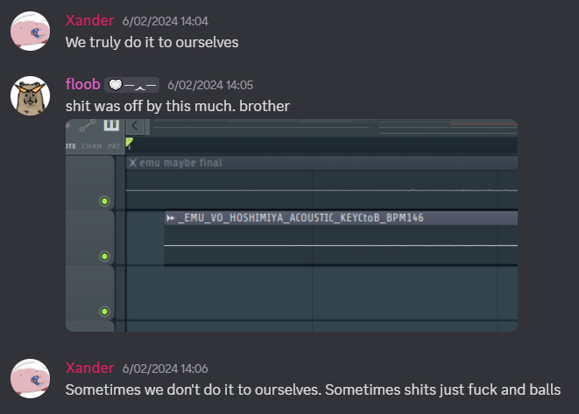Image resolution: width=579 pixels, height=414 pixels.
Task: Mute the first playlist track via green LED
Action: pos(104,201)
